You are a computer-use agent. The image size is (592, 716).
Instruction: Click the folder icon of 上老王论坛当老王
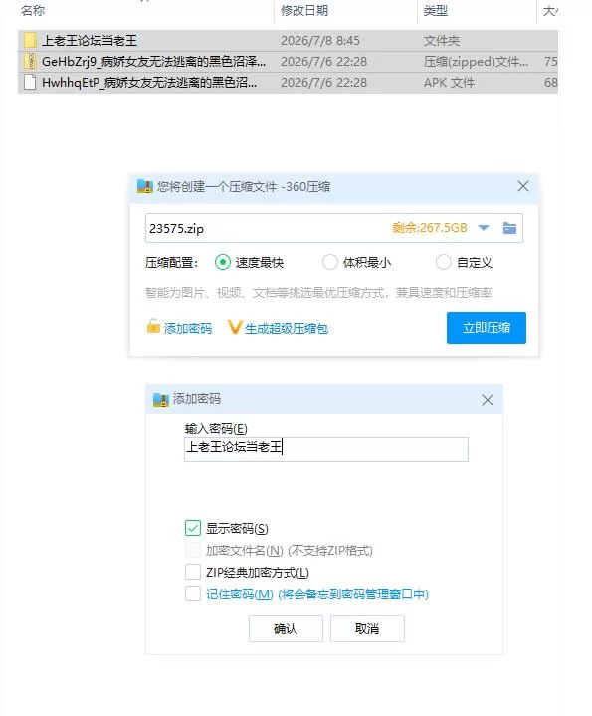pyautogui.click(x=30, y=41)
